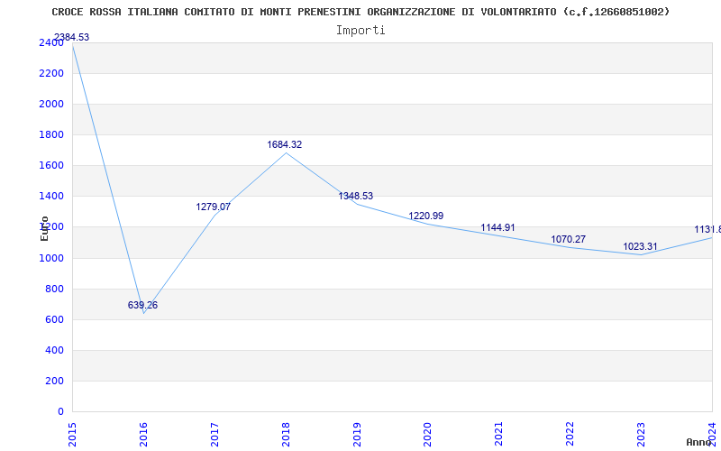
Task: Click the 2017 x-axis year label
Action: [x=214, y=434]
